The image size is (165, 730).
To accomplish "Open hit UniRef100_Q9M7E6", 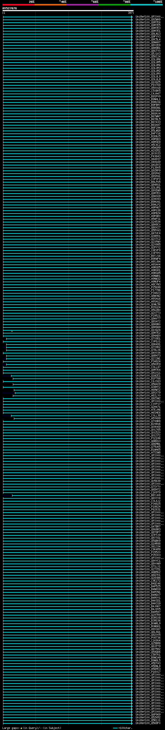I will pos(148,22).
